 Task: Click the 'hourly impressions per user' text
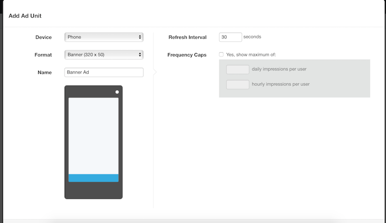pyautogui.click(x=281, y=84)
